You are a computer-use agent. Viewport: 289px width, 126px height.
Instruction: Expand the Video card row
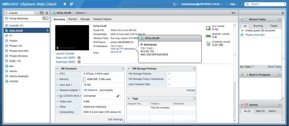click(57, 102)
